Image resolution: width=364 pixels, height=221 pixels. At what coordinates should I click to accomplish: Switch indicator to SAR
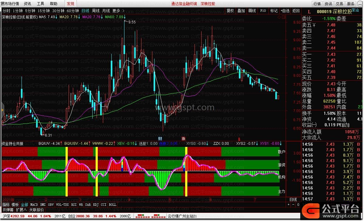(88, 205)
